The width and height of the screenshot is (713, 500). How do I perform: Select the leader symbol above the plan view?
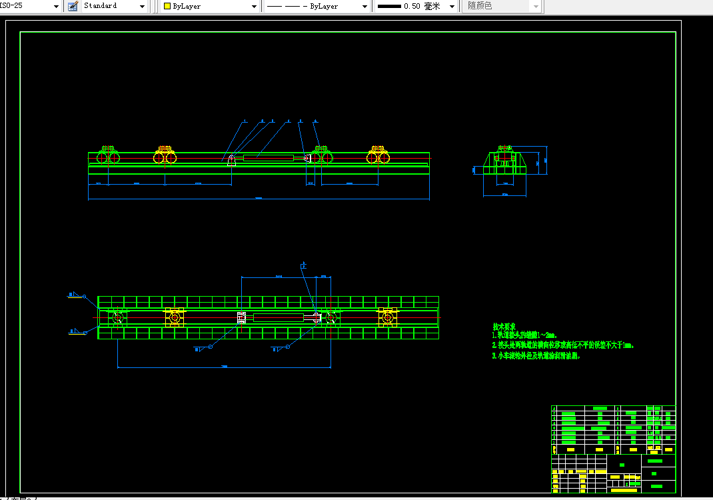pyautogui.click(x=303, y=265)
